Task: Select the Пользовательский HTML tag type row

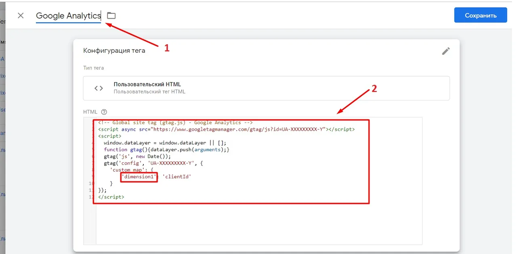Action: tap(266, 88)
